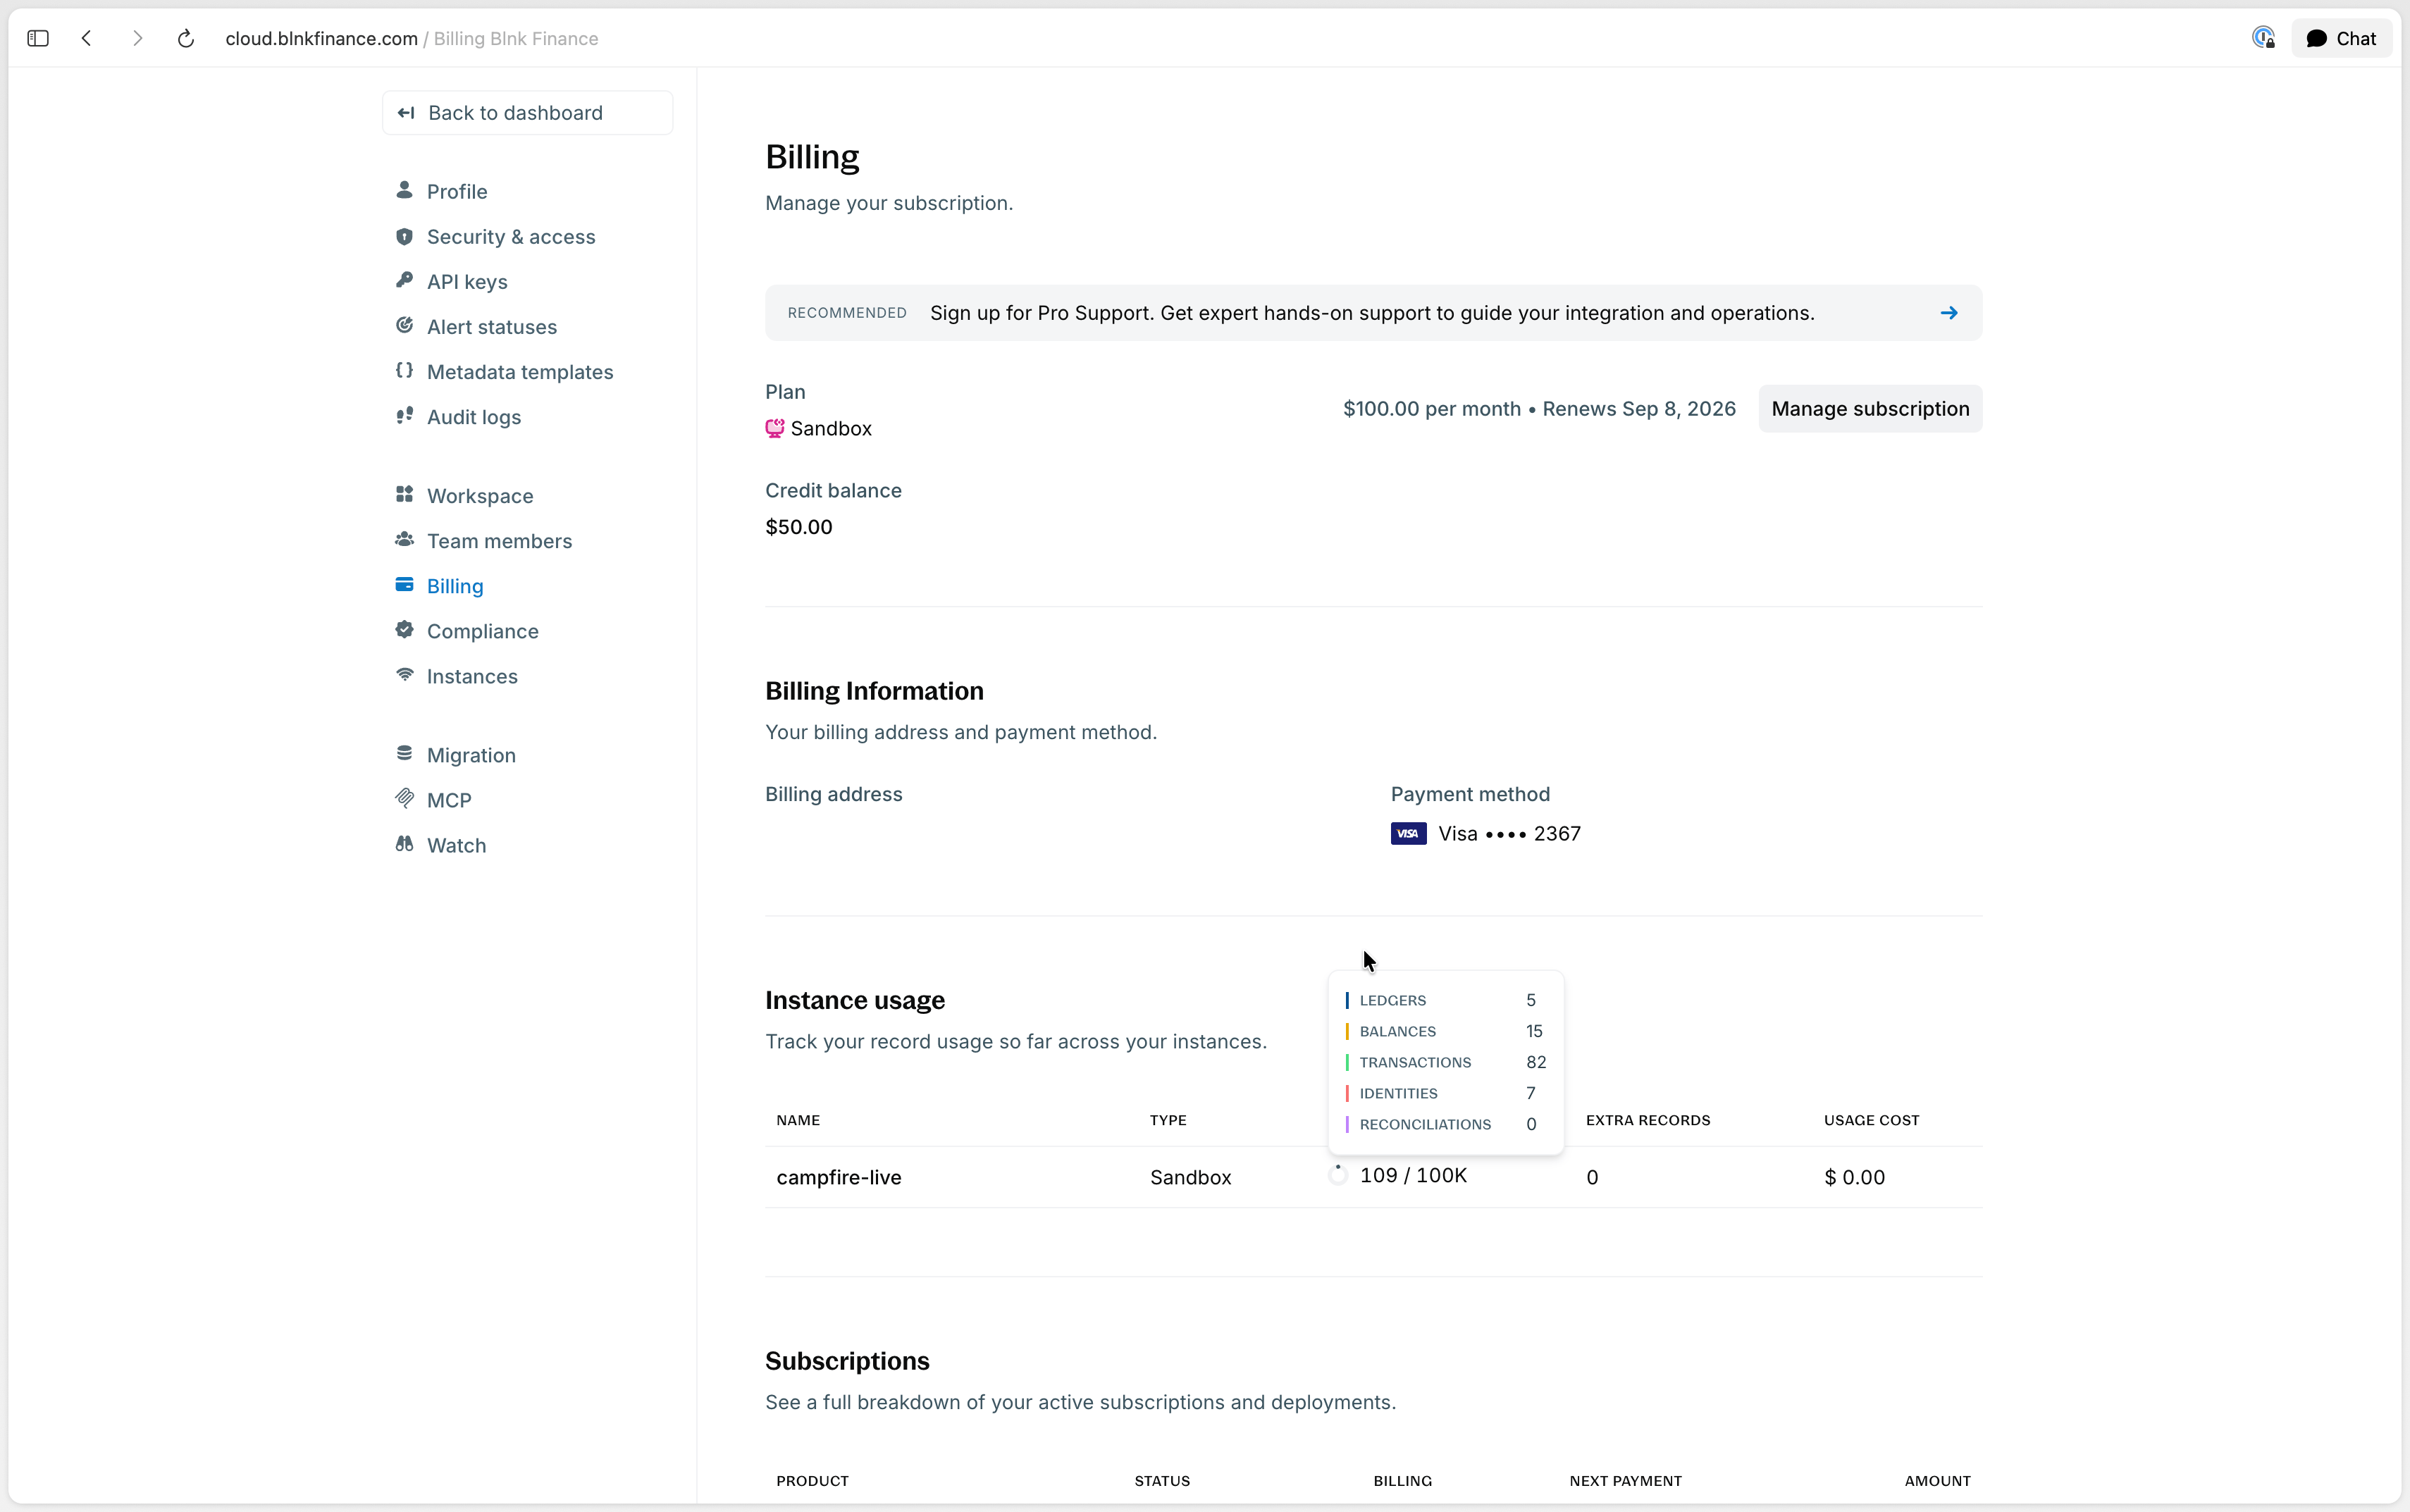
Task: Open Profile settings
Action: click(457, 191)
